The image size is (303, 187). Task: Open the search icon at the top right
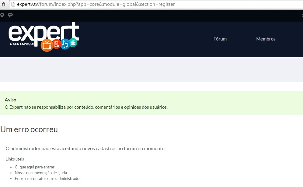tap(302, 15)
